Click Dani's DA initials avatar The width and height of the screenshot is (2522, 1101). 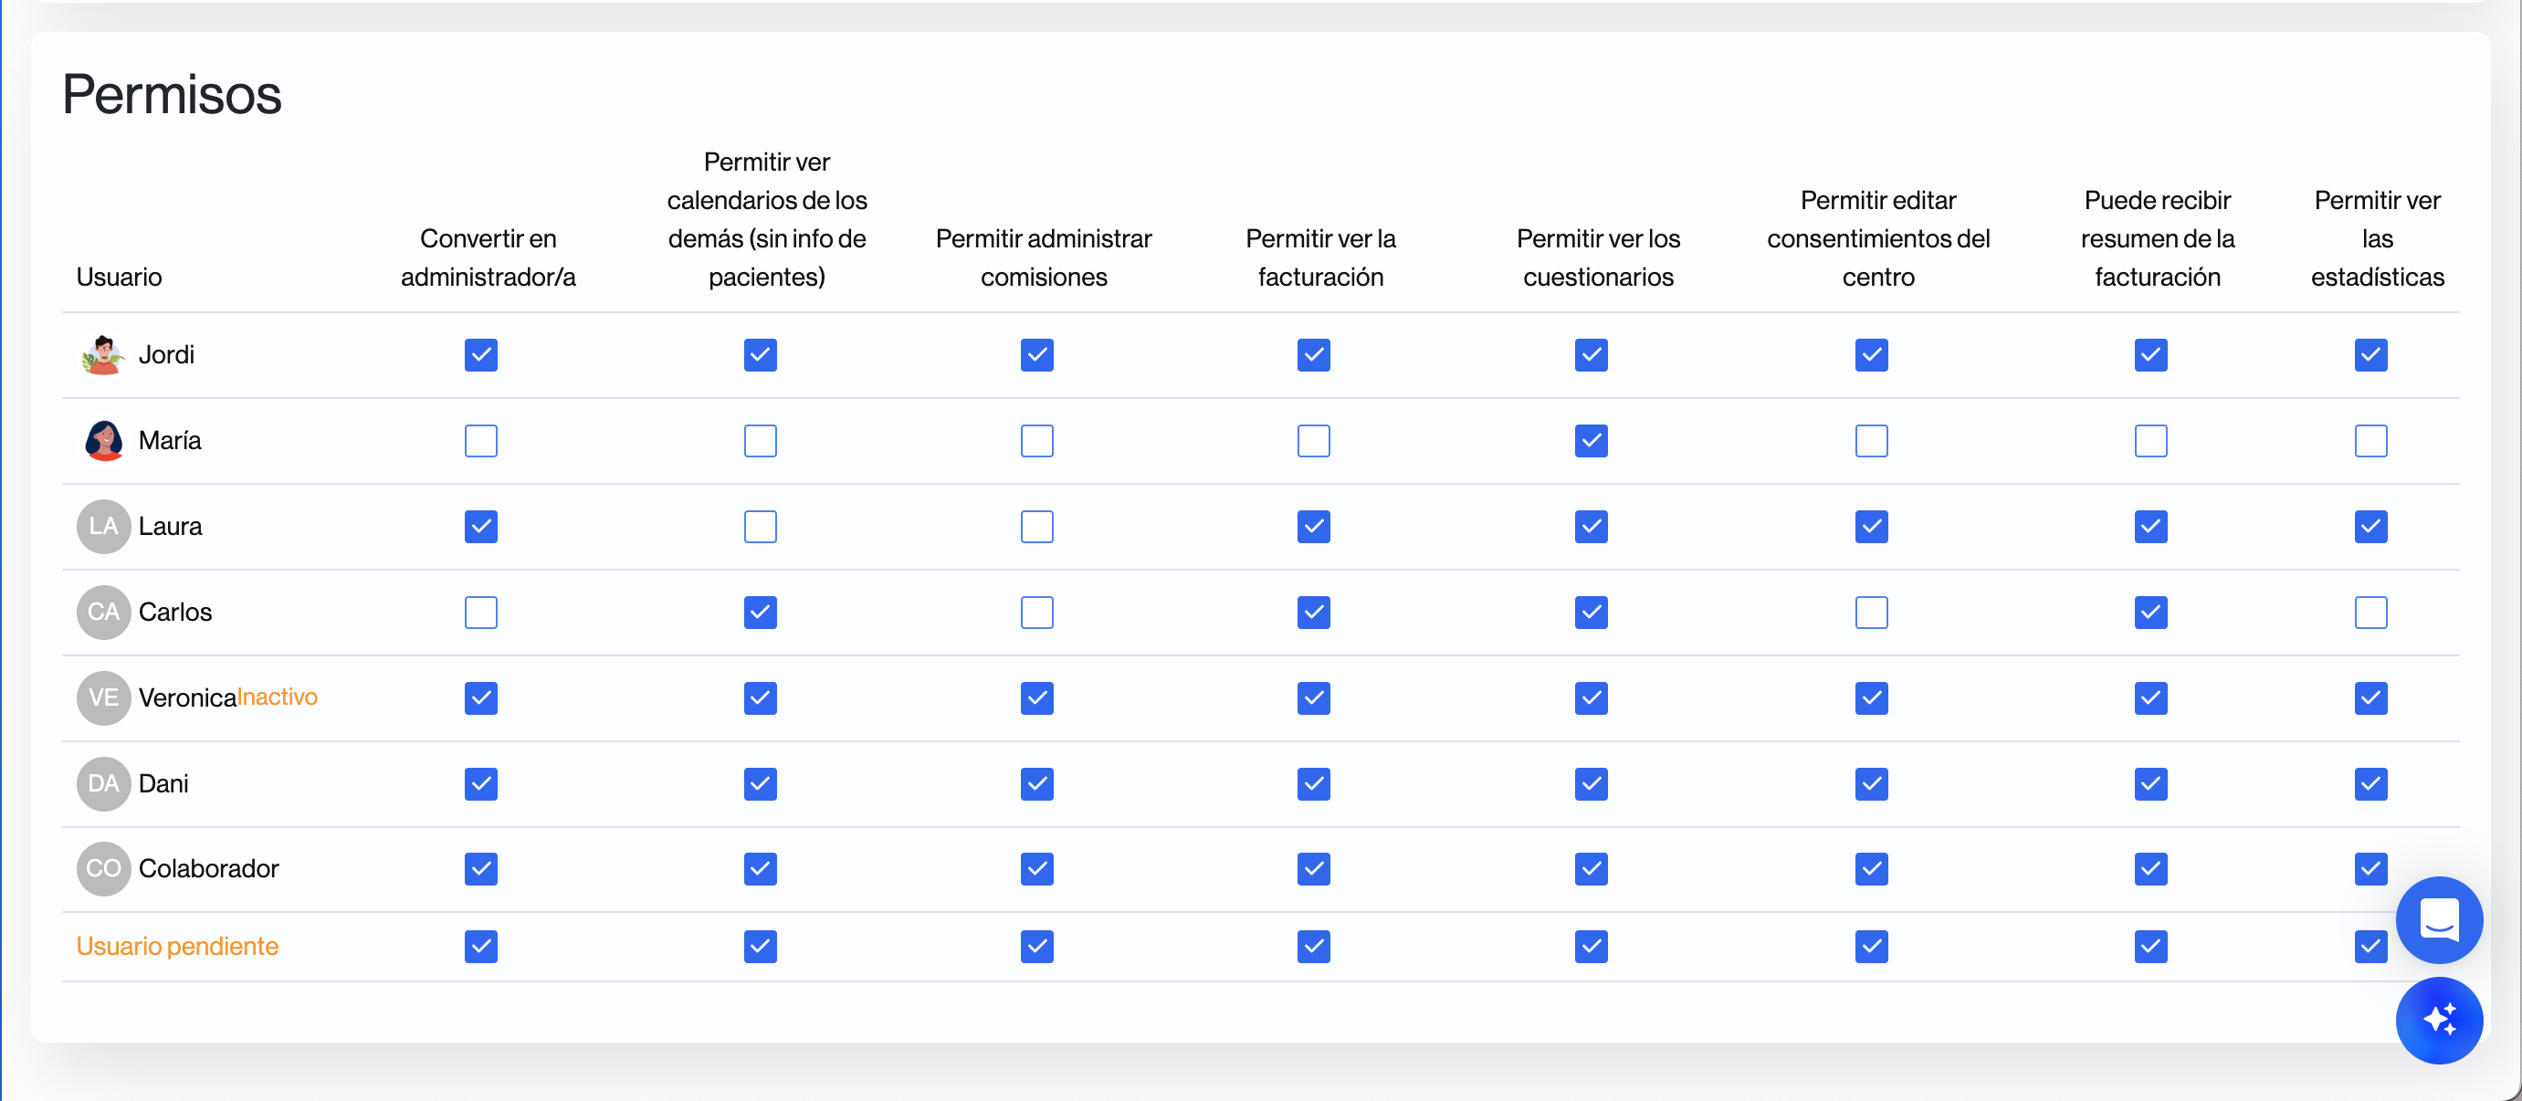(103, 784)
